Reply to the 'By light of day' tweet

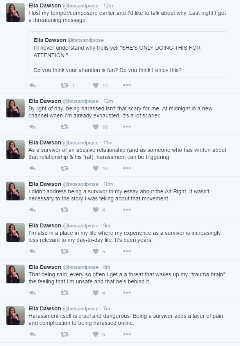pos(32,127)
